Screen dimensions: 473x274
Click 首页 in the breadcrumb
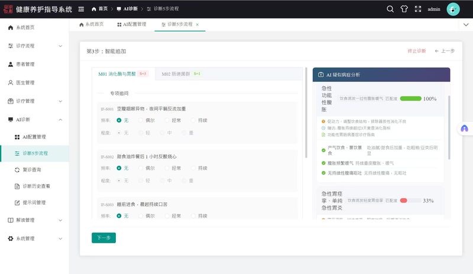tap(103, 9)
